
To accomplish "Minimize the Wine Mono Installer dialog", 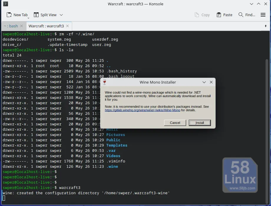I will (204, 82).
